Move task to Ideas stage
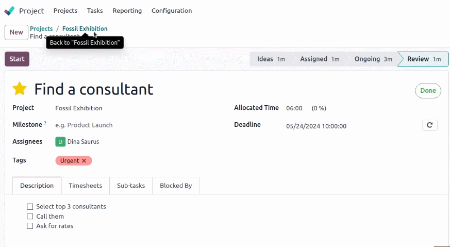The height and width of the screenshot is (247, 450). pos(270,59)
